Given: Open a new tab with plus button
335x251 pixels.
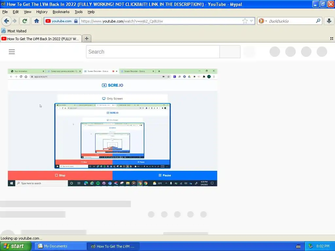Looking at the screenshot, I should [86, 39].
